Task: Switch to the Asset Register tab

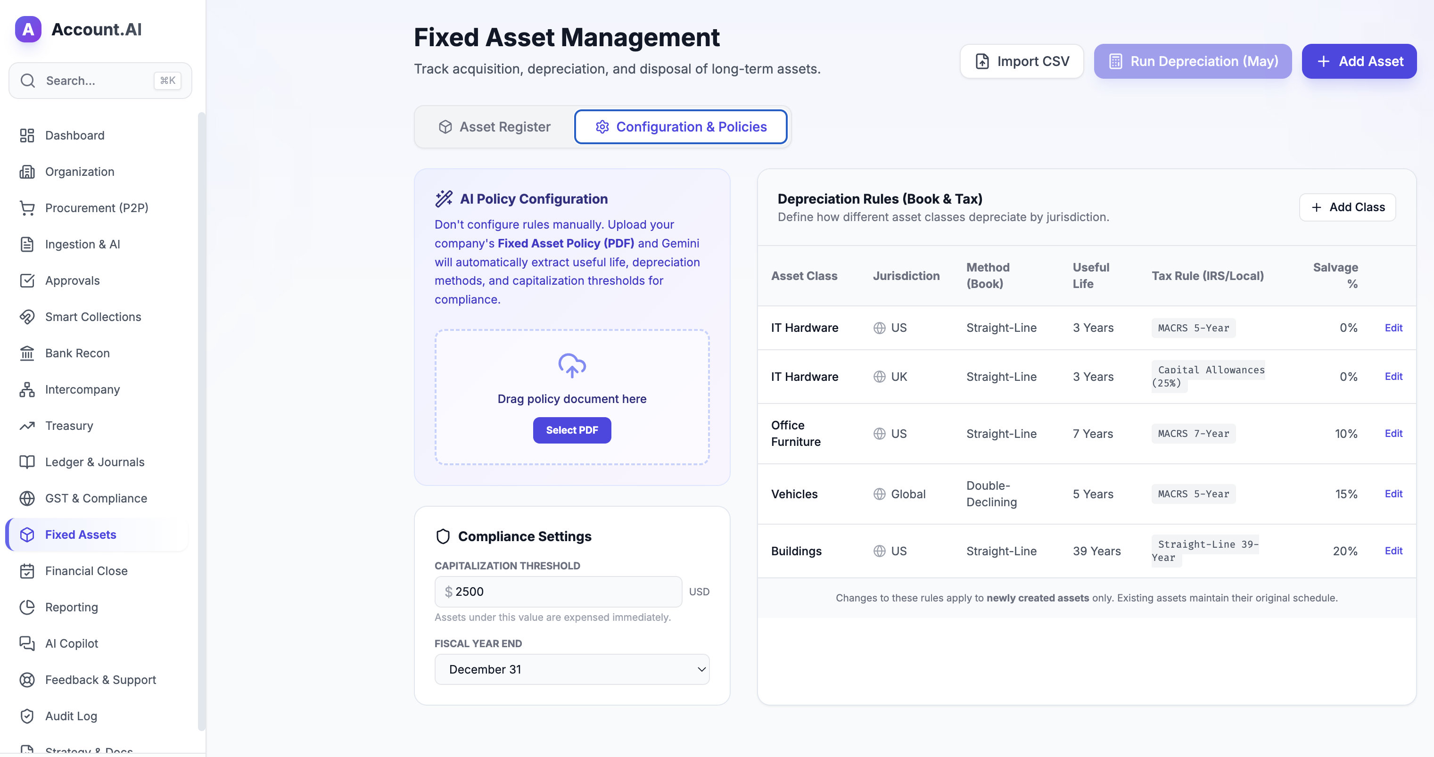Action: point(494,127)
